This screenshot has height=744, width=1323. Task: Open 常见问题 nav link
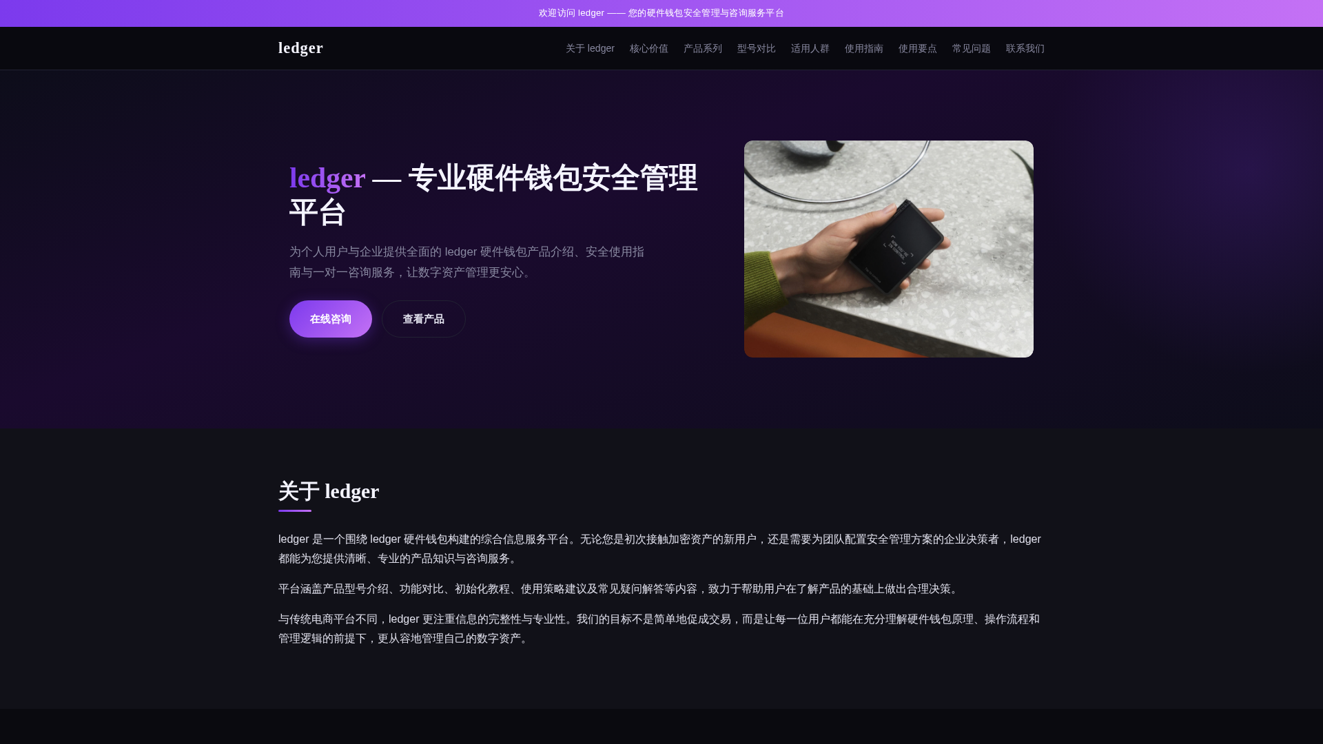pyautogui.click(x=972, y=48)
